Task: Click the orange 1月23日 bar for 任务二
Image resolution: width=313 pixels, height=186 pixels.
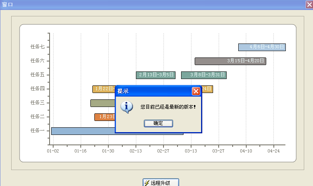Action: pos(104,117)
